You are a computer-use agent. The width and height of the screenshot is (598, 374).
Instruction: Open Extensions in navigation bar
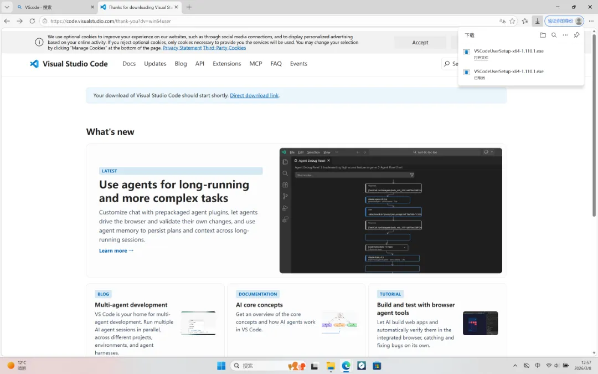pyautogui.click(x=227, y=64)
